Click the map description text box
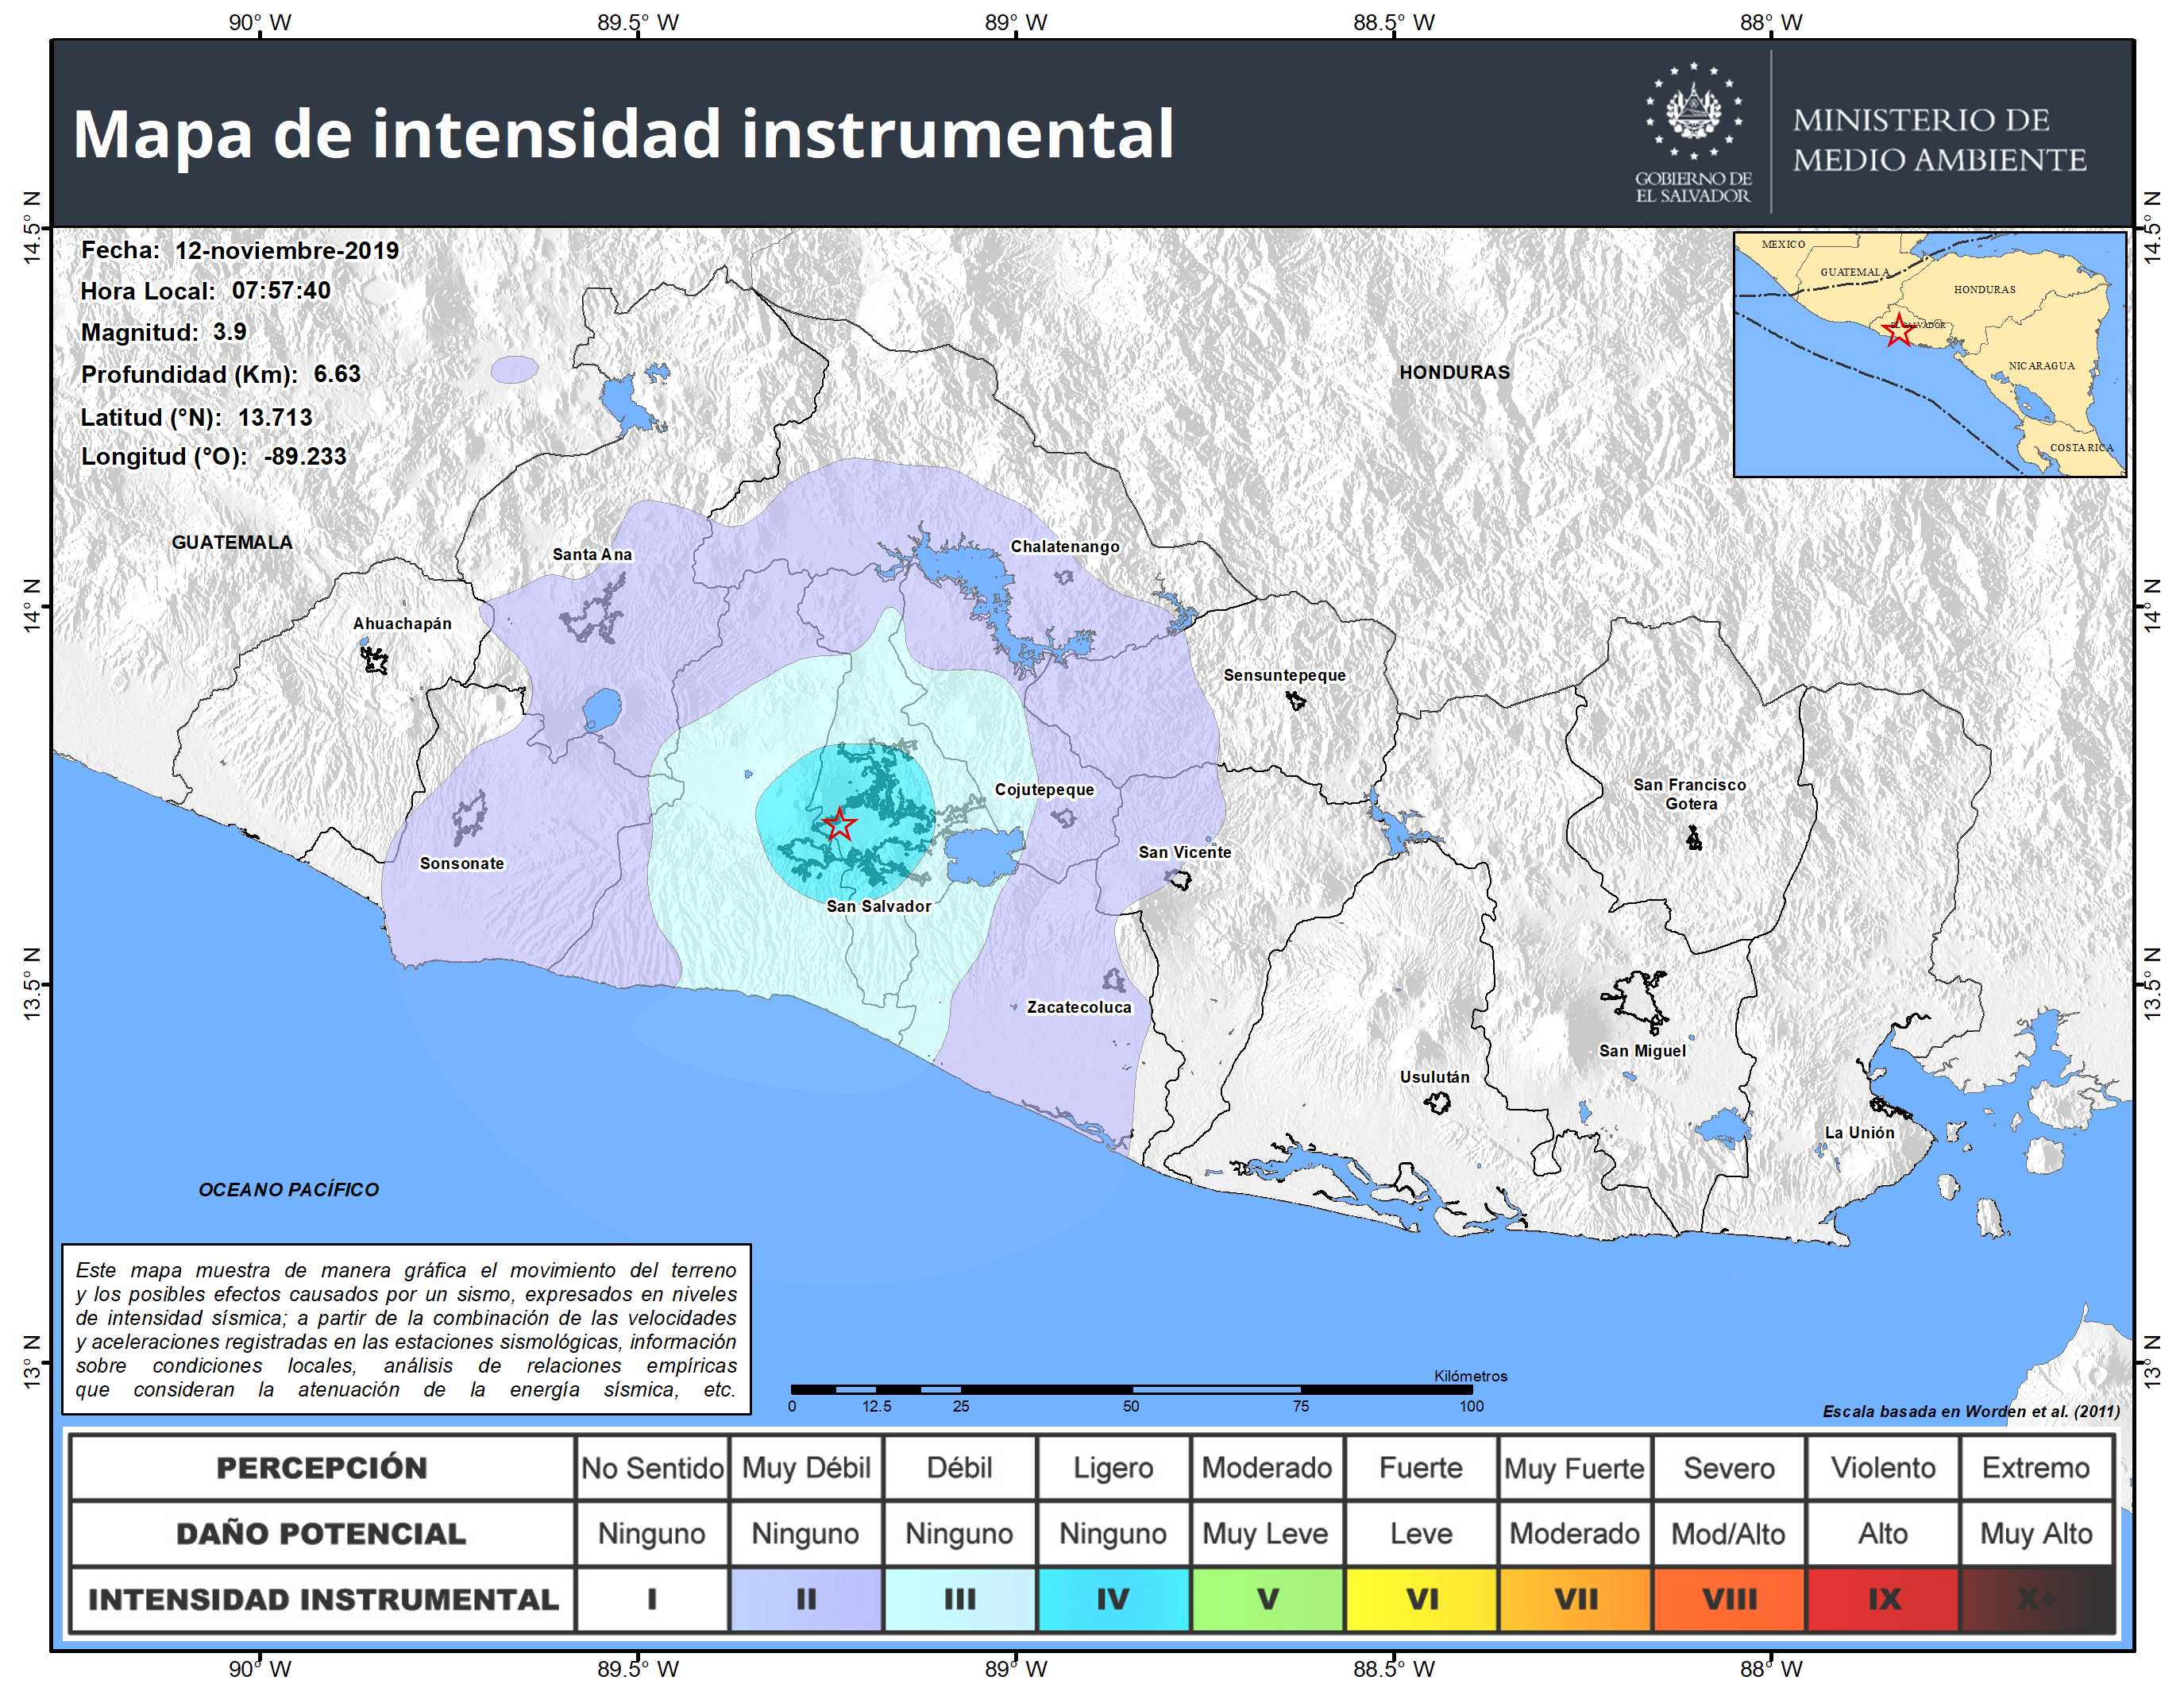 pos(407,1329)
